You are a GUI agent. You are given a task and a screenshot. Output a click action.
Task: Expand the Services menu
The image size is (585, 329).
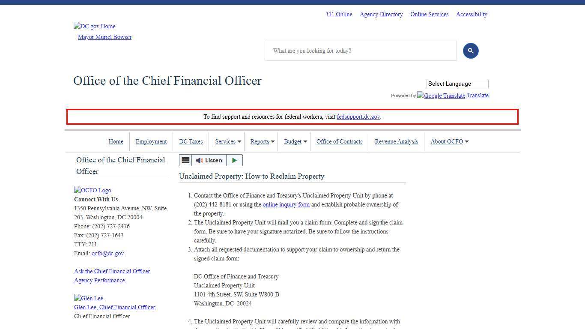[228, 142]
